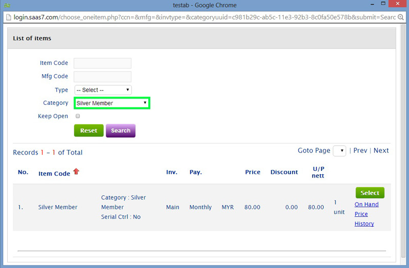This screenshot has width=409, height=268.
Task: Go to the Prev page
Action: pos(360,151)
